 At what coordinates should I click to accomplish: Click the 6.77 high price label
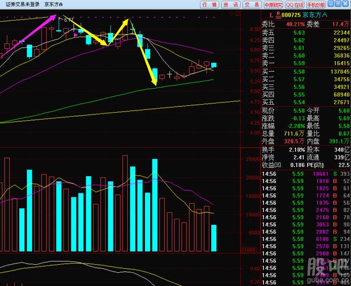[69, 20]
